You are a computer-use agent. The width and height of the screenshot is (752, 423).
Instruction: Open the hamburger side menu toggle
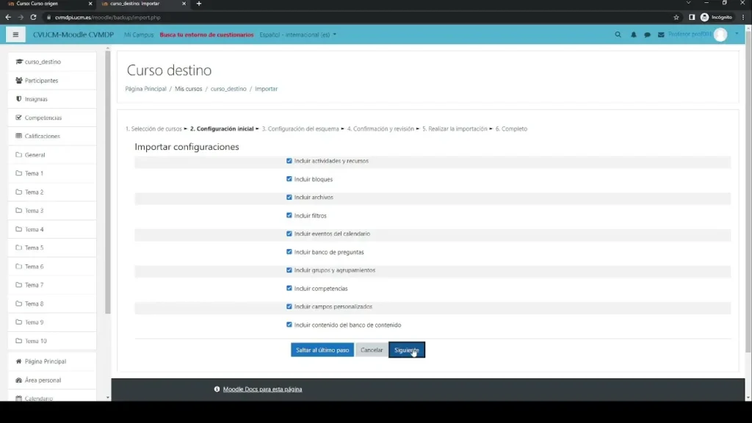click(x=15, y=35)
